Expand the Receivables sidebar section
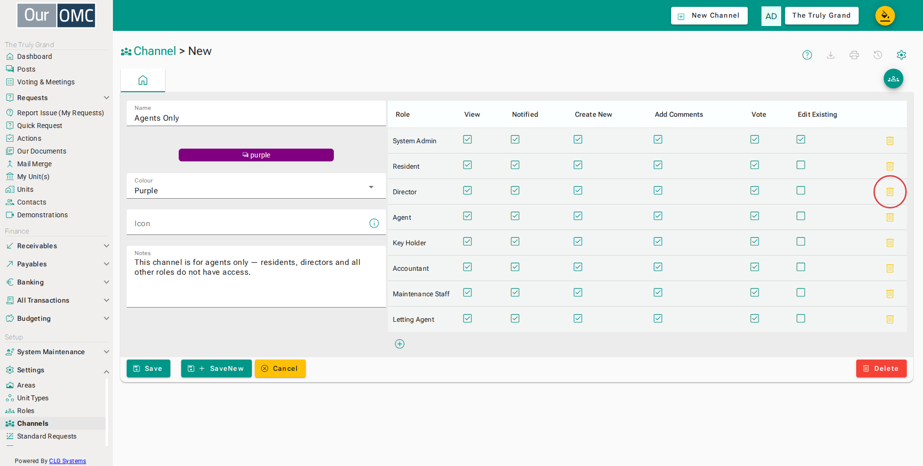The height and width of the screenshot is (466, 923). [56, 246]
